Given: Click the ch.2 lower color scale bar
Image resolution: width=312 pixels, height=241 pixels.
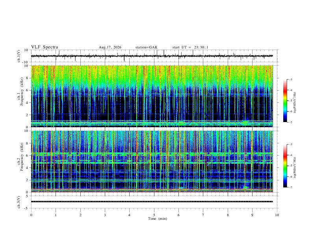Looking at the screenshot, I should (x=285, y=166).
